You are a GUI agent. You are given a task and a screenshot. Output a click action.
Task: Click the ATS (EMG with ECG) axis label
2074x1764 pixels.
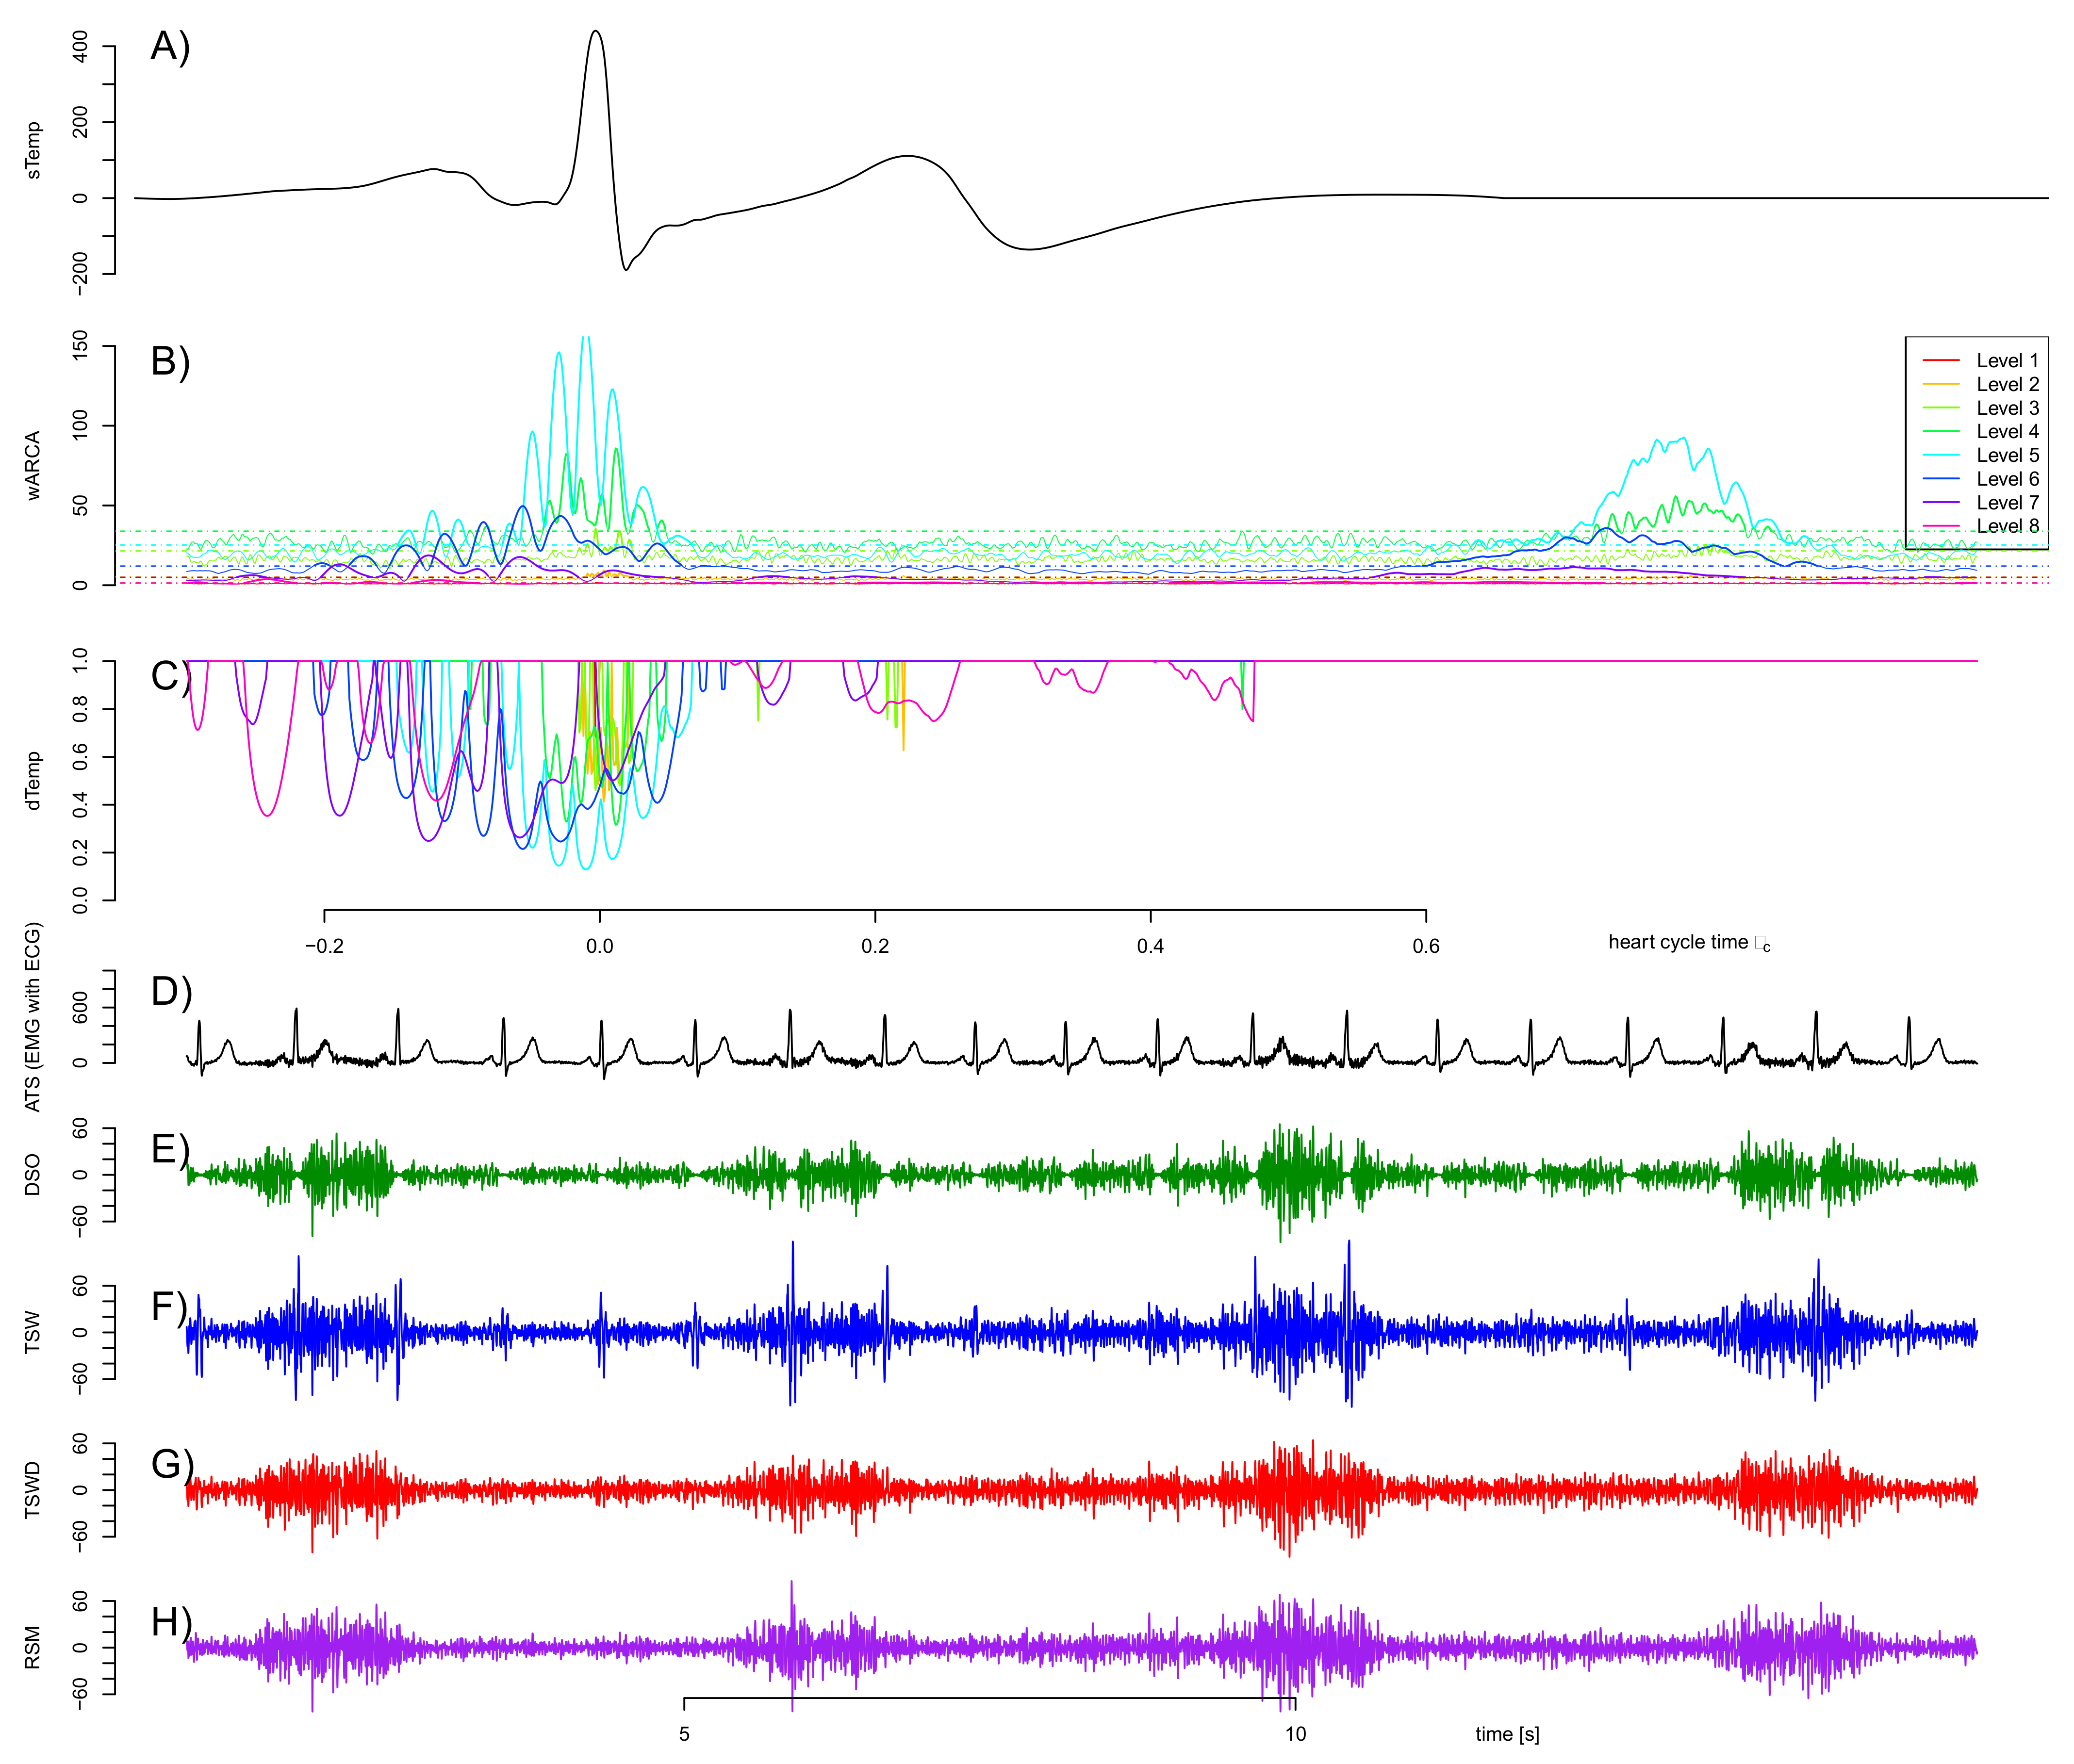[x=33, y=1018]
